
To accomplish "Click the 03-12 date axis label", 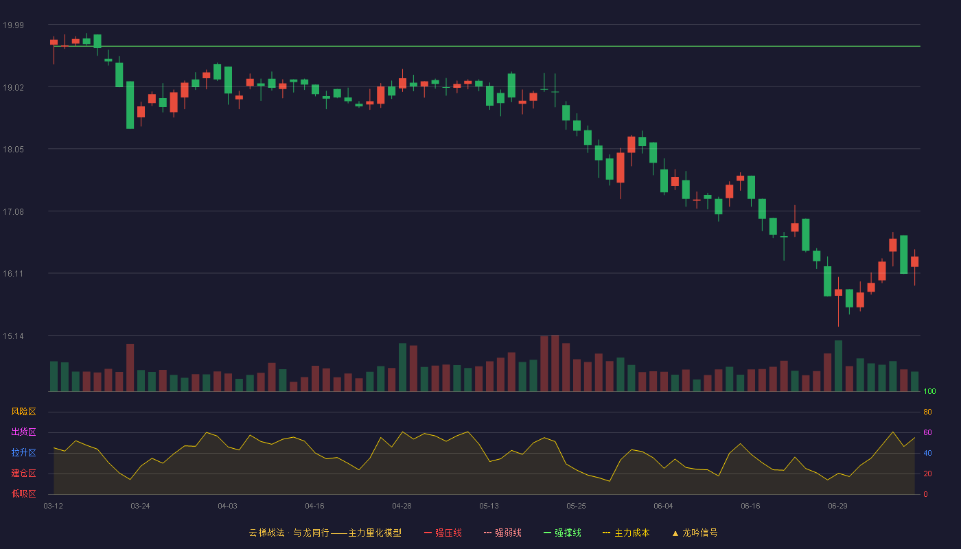I will click(x=53, y=506).
